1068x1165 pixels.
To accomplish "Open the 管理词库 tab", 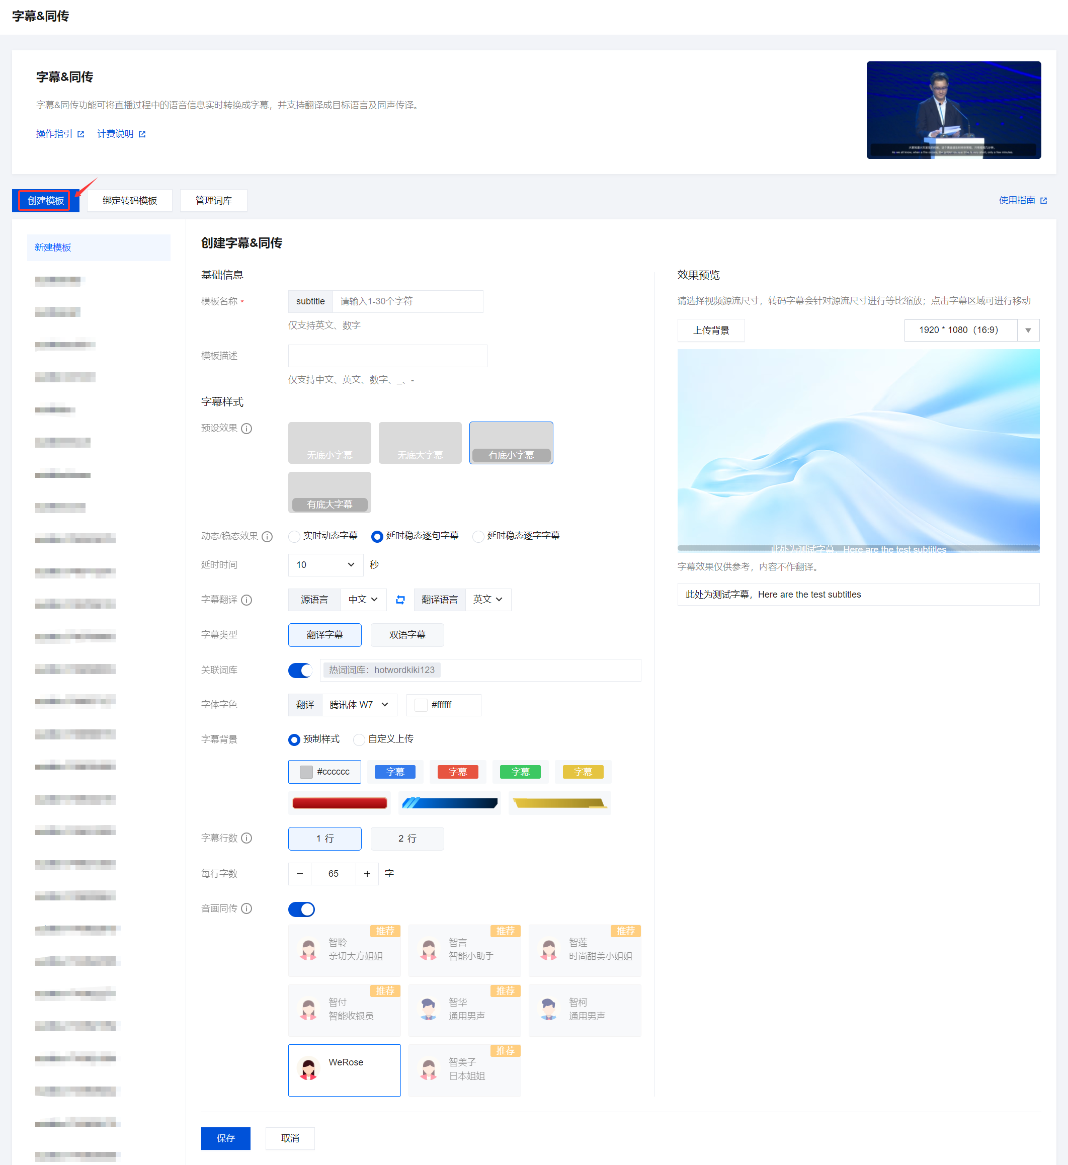I will tap(213, 201).
